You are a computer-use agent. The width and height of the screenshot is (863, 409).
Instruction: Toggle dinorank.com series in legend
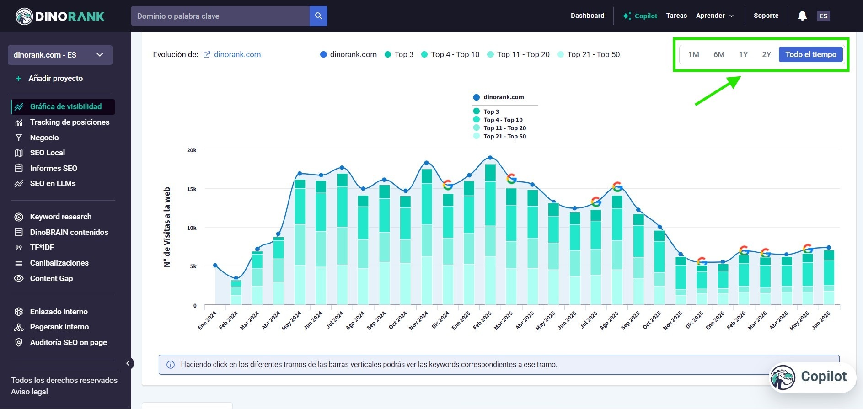click(348, 54)
